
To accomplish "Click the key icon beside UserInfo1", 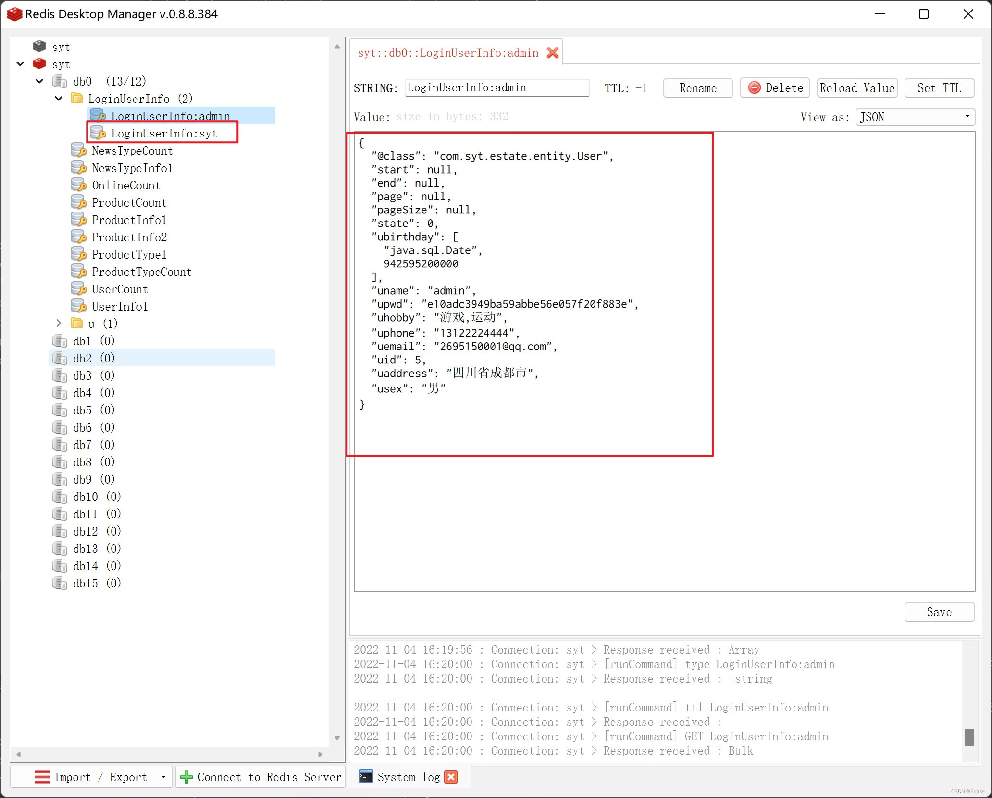I will coord(79,306).
